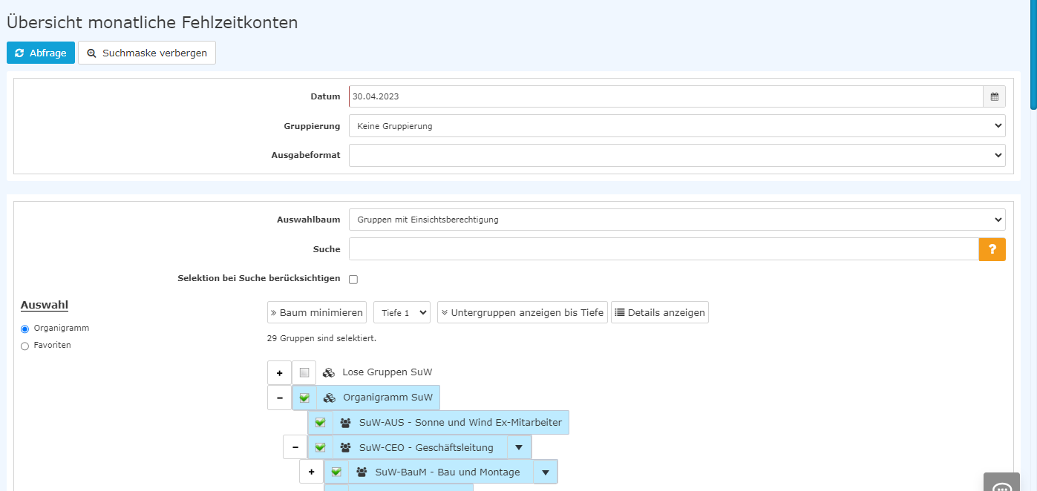Click the Organigramm SuW group icon

[329, 398]
